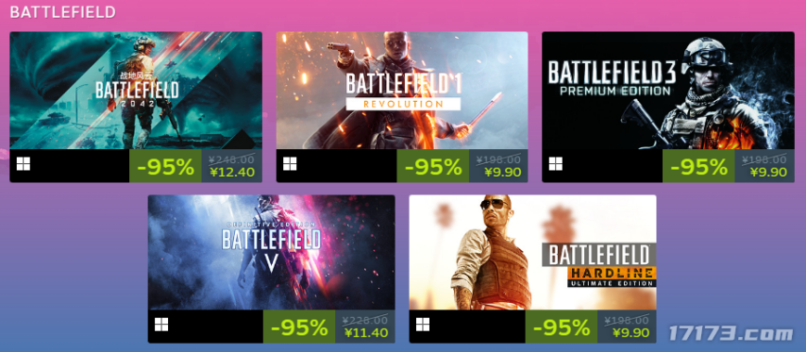
Task: Open the Battlefield V Definitive Edition image
Action: (272, 252)
